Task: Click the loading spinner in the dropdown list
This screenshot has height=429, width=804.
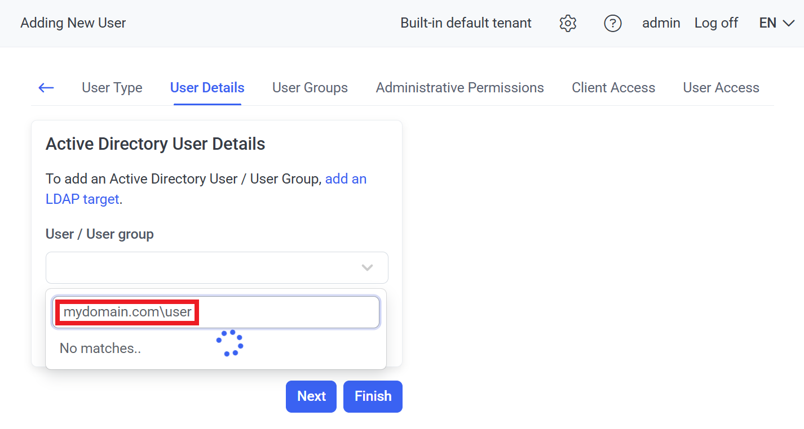Action: coord(229,343)
